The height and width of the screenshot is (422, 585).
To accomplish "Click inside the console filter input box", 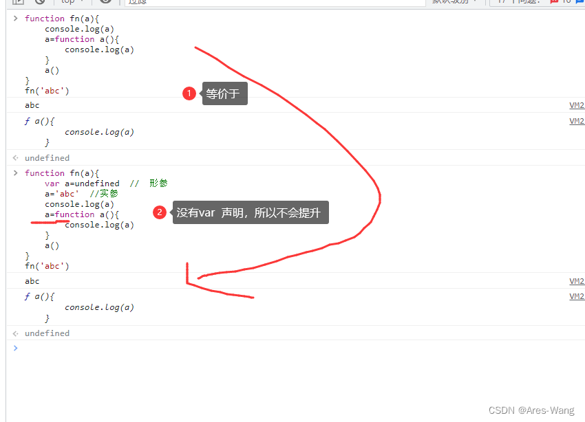I will point(275,2).
